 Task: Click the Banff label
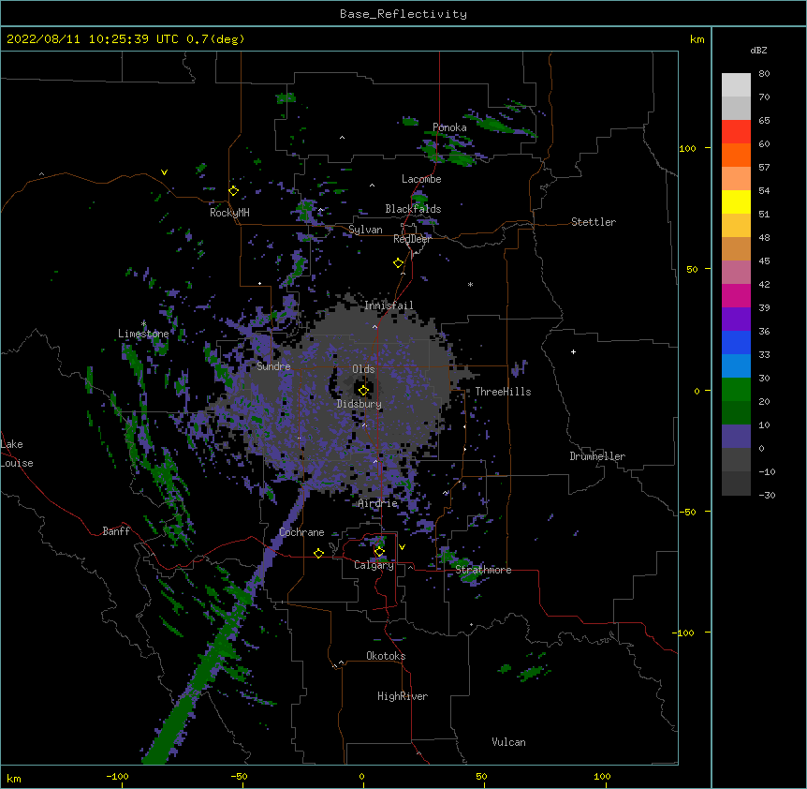tap(116, 531)
